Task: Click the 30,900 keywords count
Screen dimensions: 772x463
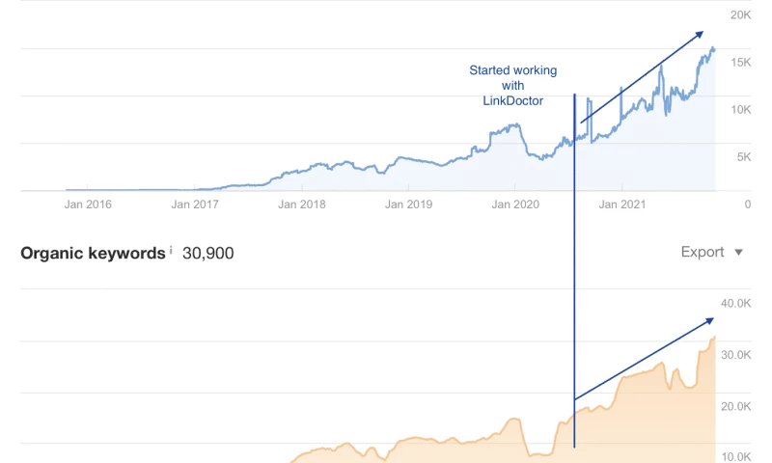Action: [x=207, y=253]
